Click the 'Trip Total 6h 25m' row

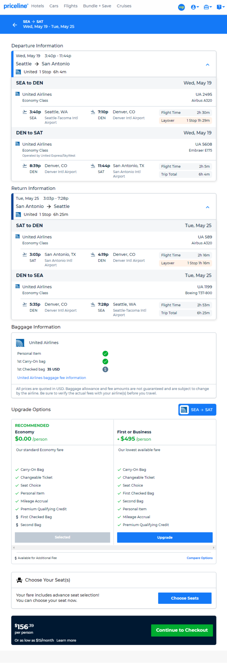186,313
